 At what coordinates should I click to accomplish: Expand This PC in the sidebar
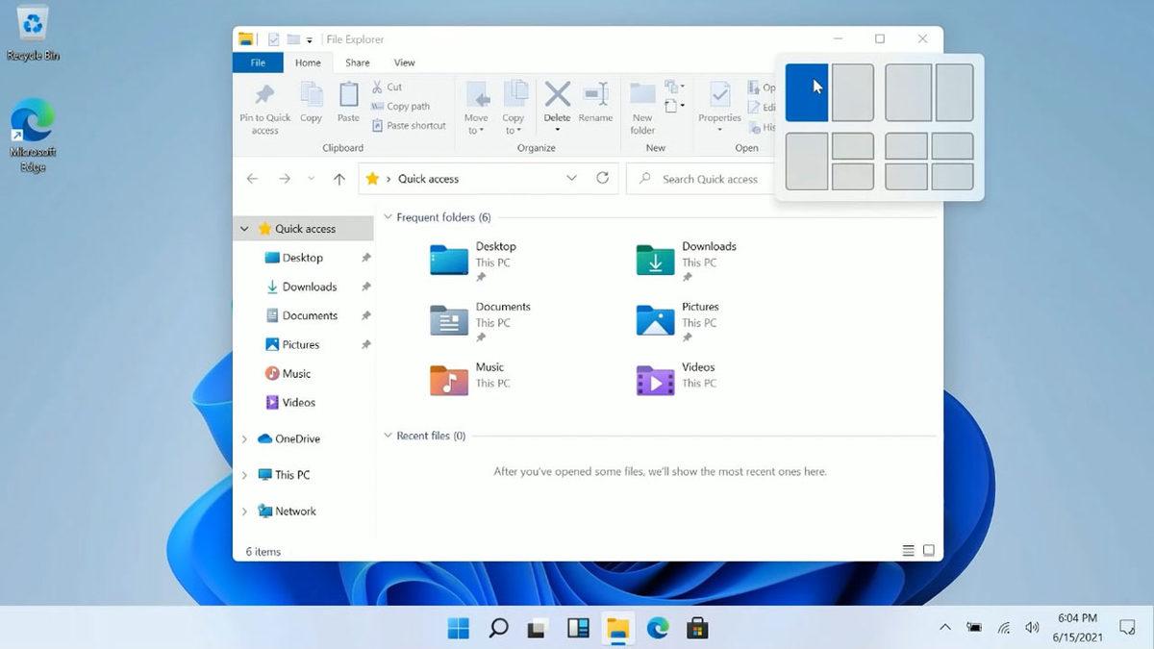(x=243, y=475)
